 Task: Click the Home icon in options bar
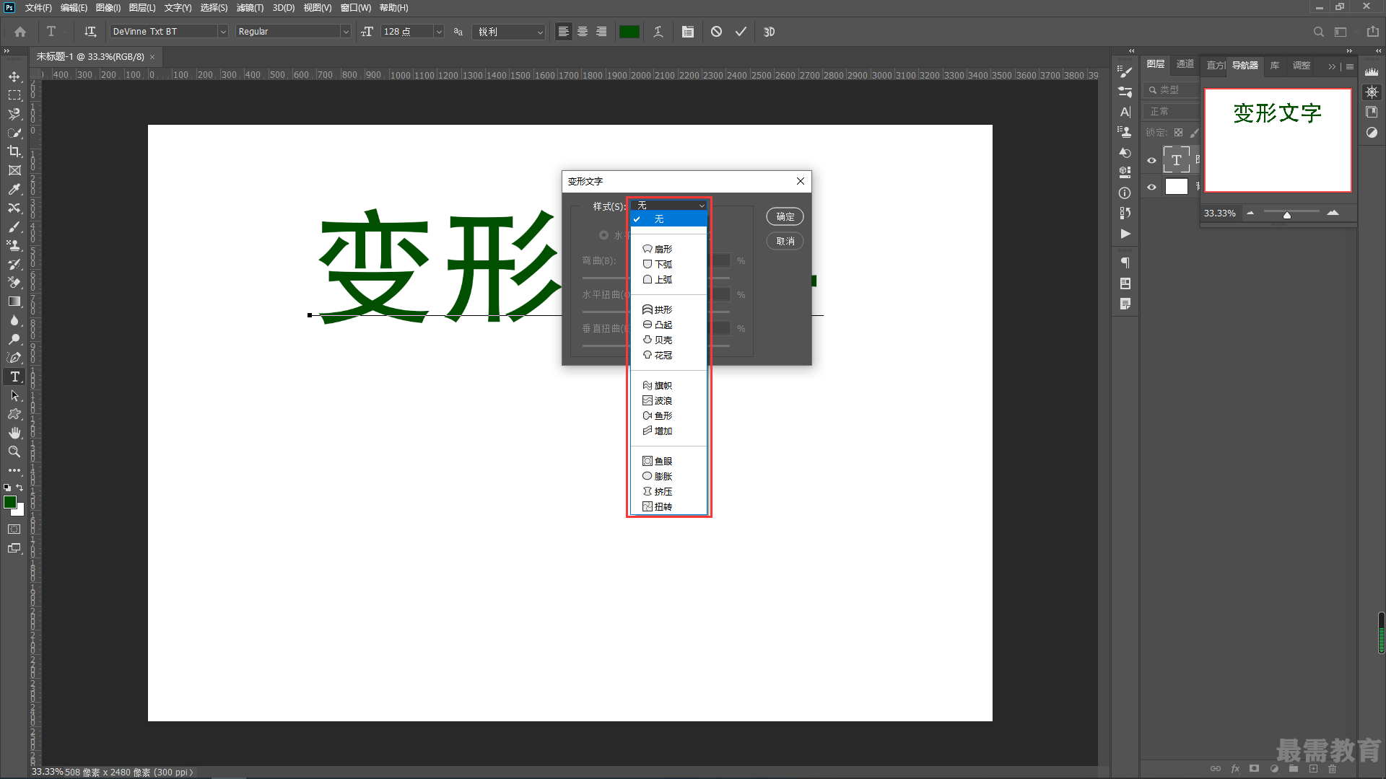pyautogui.click(x=20, y=32)
